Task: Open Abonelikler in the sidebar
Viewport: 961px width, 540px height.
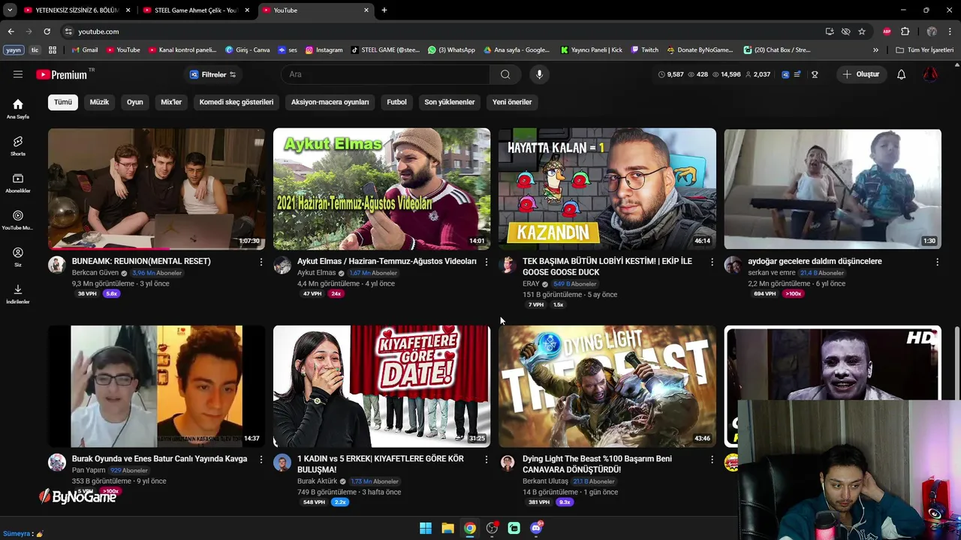Action: [x=18, y=183]
